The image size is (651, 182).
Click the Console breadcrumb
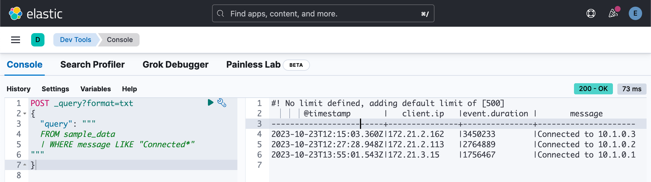pyautogui.click(x=120, y=40)
